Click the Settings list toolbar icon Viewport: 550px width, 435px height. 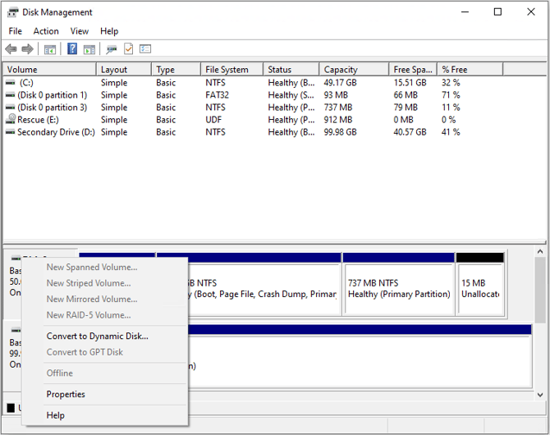144,49
